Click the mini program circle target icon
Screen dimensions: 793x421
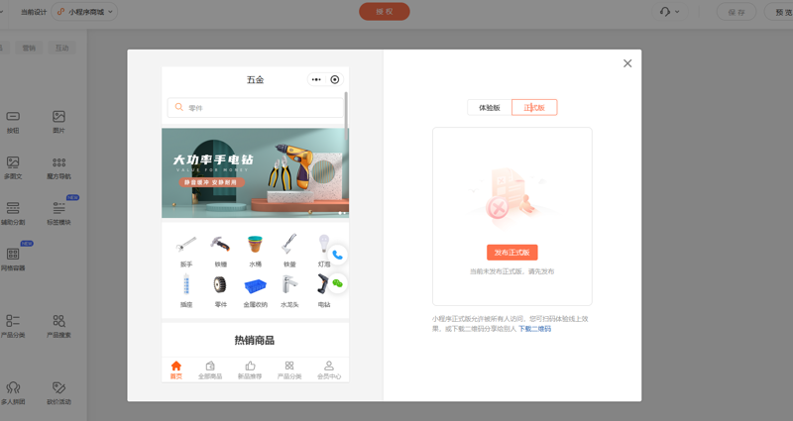point(335,79)
